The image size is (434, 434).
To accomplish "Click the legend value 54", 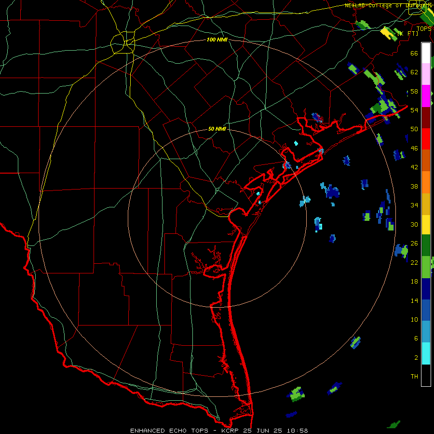I will (414, 110).
